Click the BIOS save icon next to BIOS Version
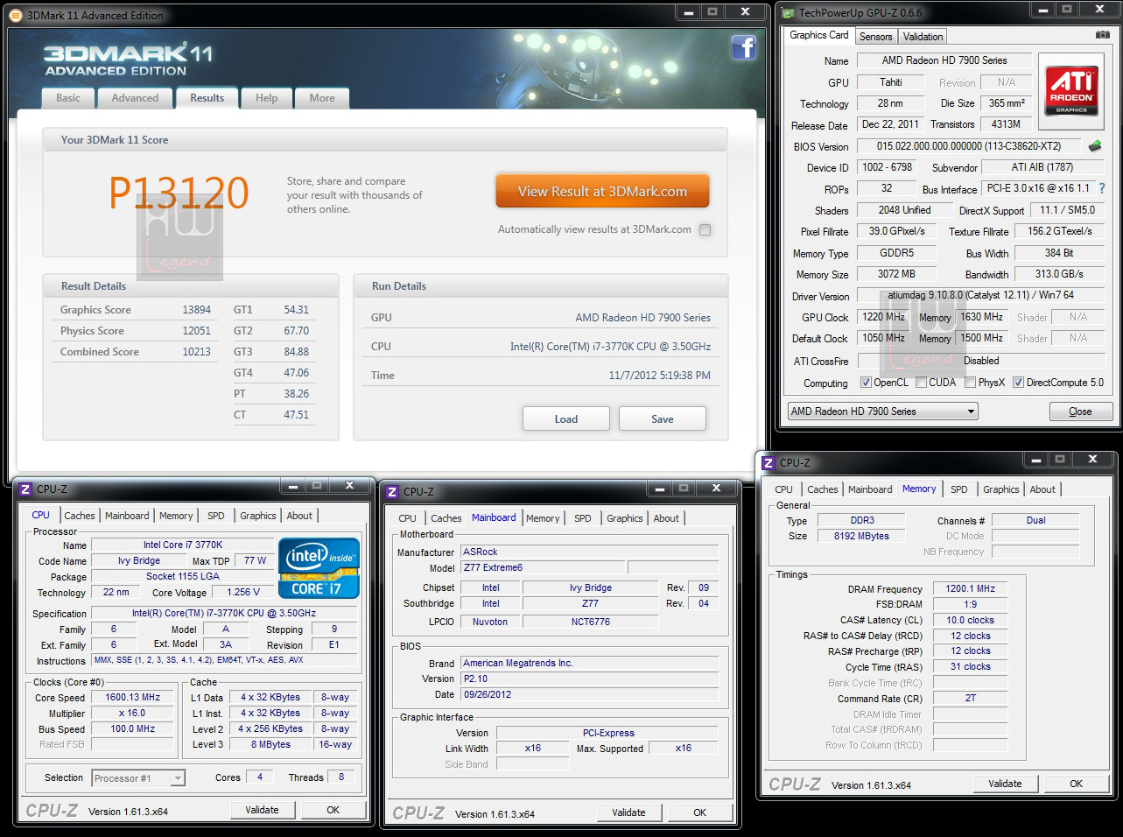This screenshot has width=1123, height=837. [x=1094, y=146]
